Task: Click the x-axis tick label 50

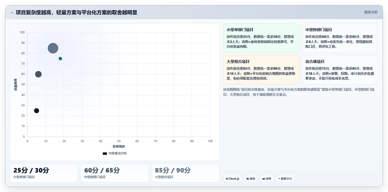Action: (x=119, y=141)
